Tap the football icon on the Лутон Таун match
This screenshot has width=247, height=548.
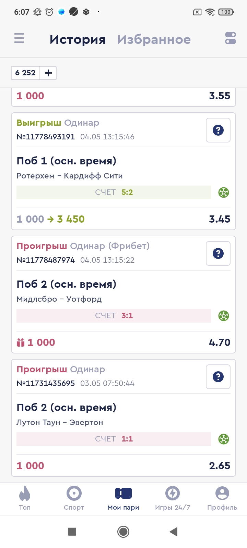point(224,439)
